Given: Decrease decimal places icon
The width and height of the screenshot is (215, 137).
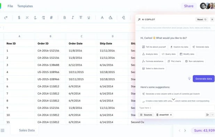Looking at the screenshot, I should click(x=35, y=17).
